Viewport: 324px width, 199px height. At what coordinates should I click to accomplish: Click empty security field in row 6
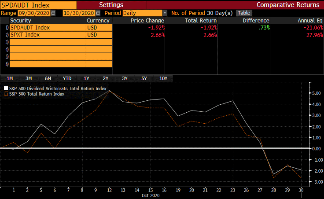tap(48, 64)
